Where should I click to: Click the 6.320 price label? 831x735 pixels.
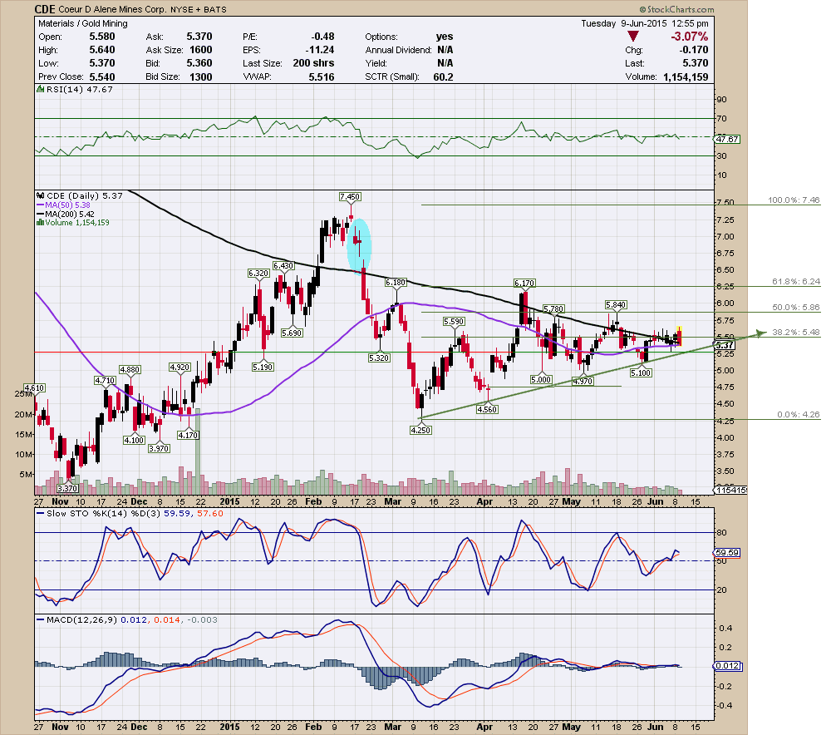[x=258, y=273]
